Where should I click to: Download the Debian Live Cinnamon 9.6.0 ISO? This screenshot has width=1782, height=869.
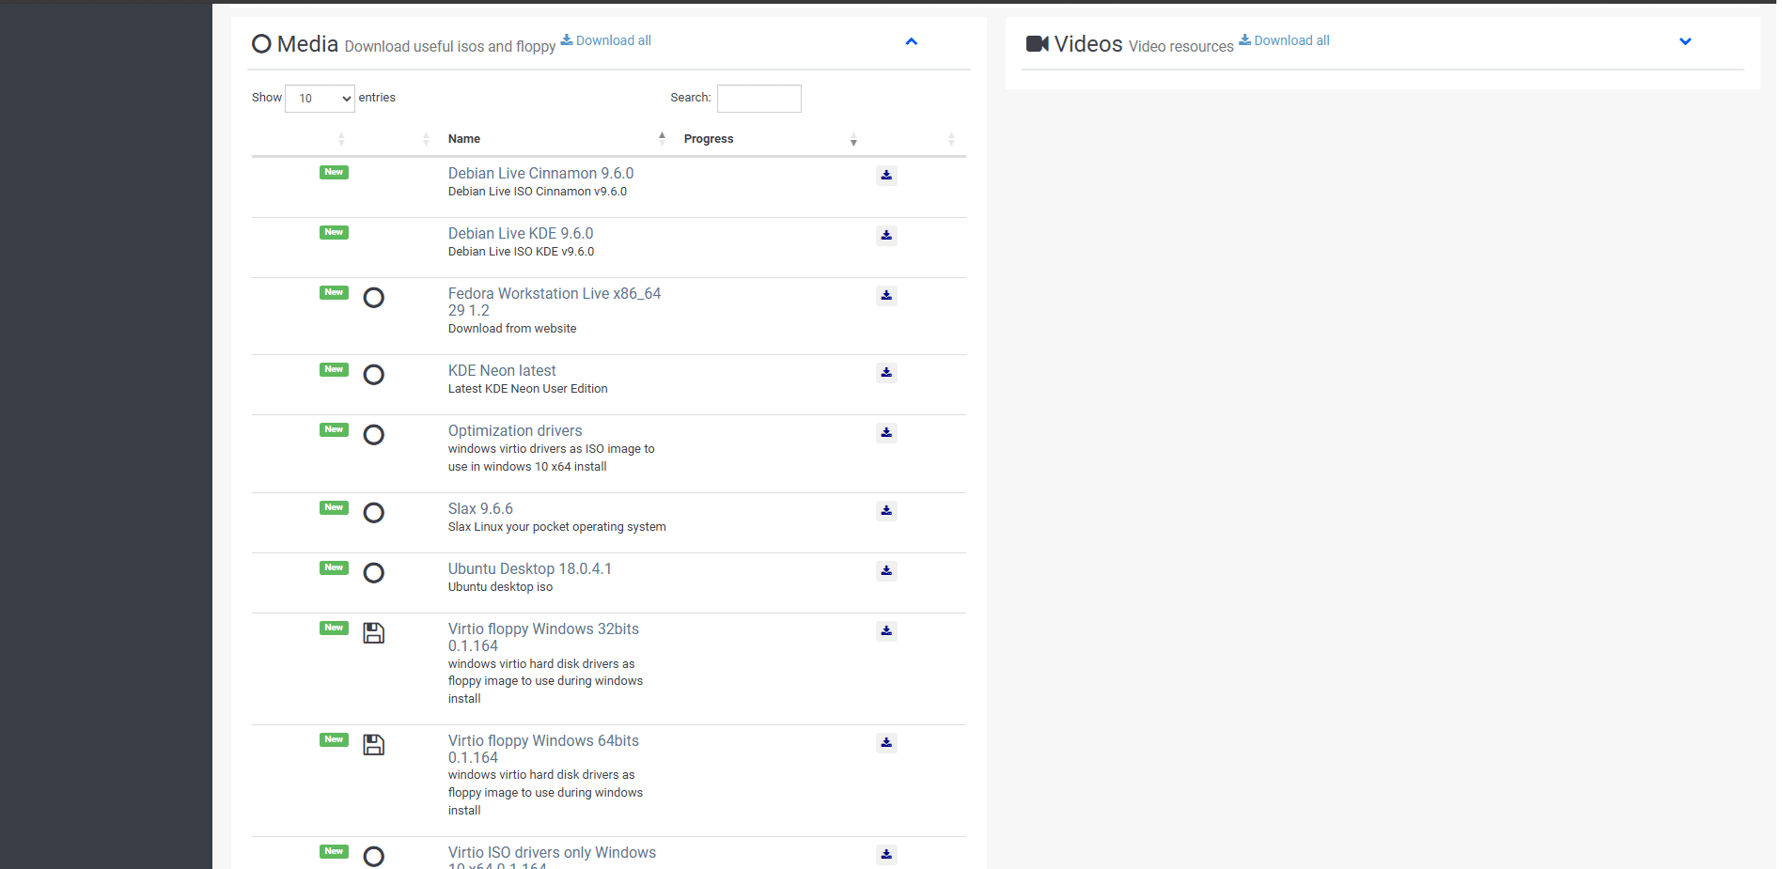[885, 176]
